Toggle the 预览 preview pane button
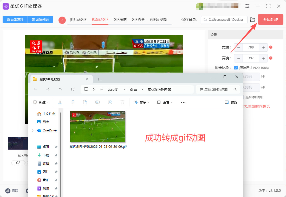Screen dimensions: 286x197 [x=231, y=102]
